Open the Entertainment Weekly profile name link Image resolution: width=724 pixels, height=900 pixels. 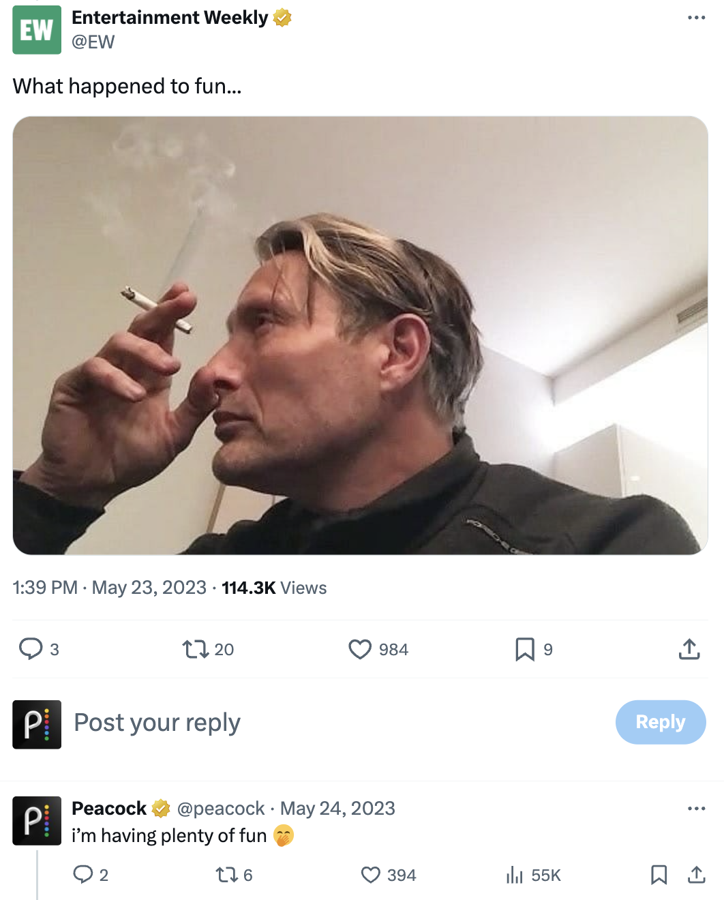click(x=170, y=18)
